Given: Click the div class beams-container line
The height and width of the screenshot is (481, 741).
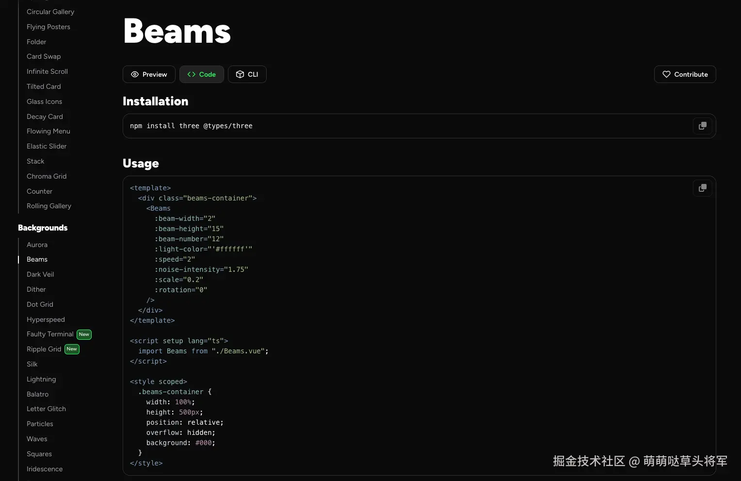Looking at the screenshot, I should (197, 198).
